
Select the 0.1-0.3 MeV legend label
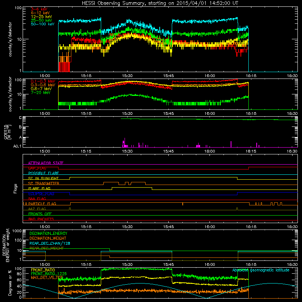pos(43,81)
